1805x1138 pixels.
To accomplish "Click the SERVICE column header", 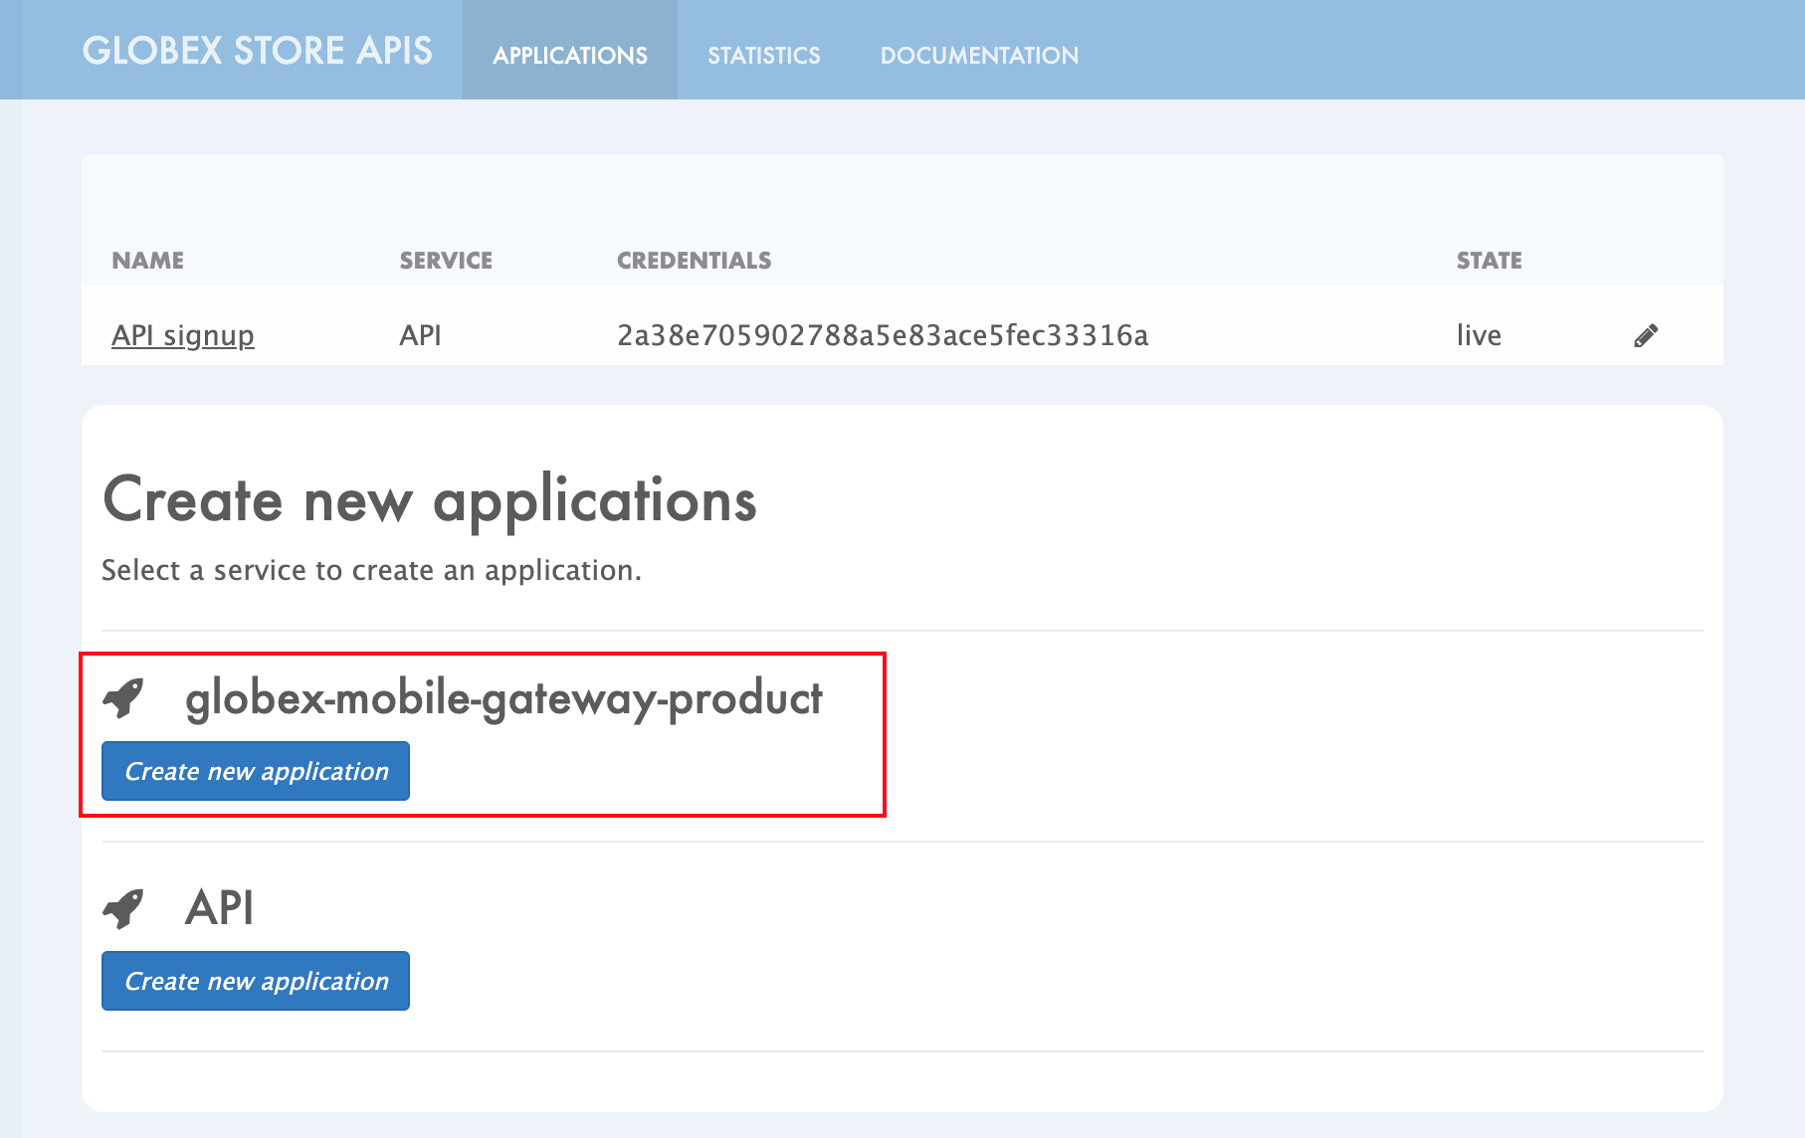I will pos(446,261).
